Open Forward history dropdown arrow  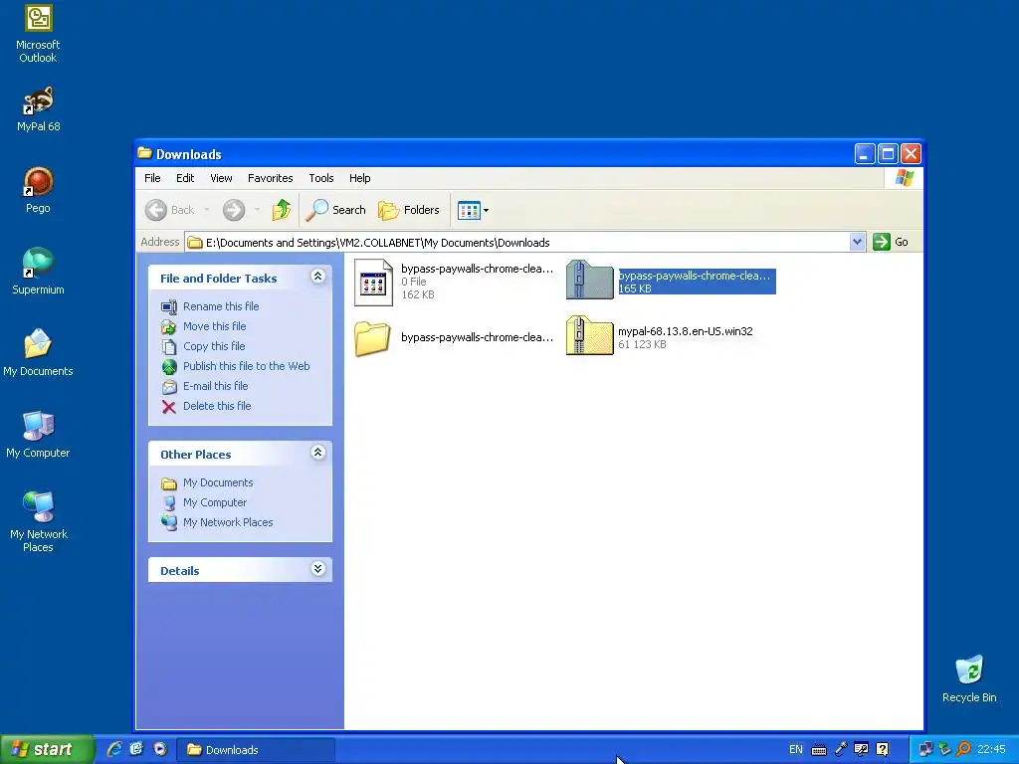pyautogui.click(x=257, y=210)
